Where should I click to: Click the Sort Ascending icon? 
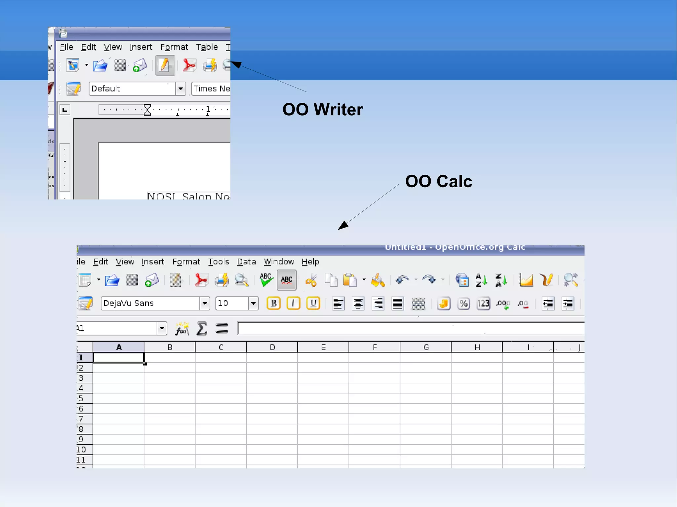pos(481,280)
